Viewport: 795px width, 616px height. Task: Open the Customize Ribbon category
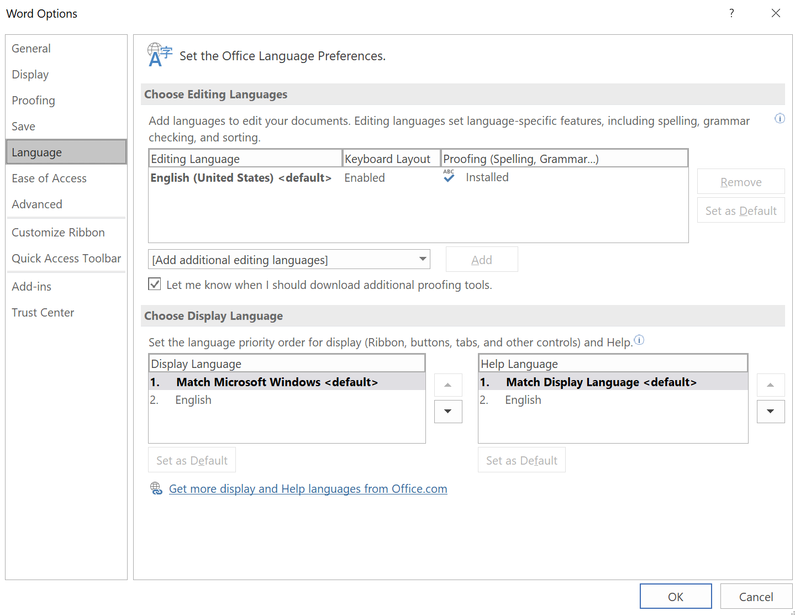(x=66, y=233)
